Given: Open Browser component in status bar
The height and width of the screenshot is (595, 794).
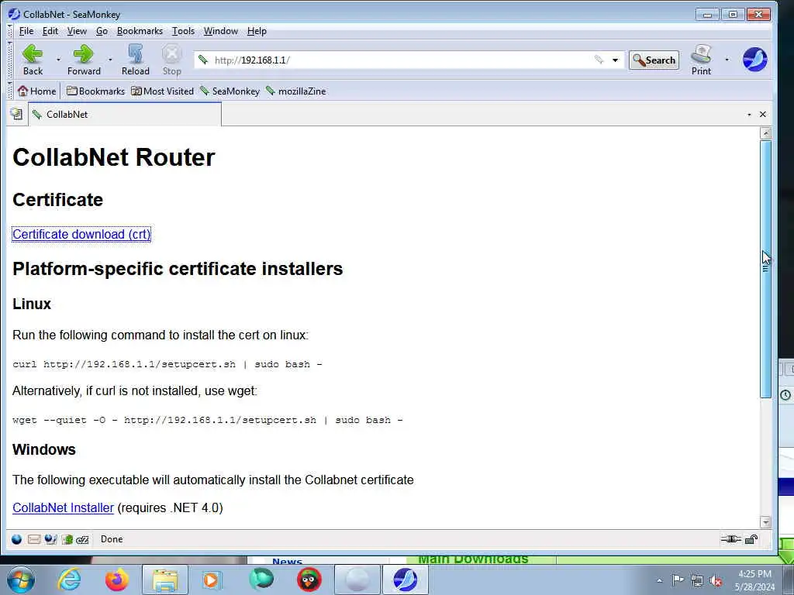Looking at the screenshot, I should pos(17,539).
